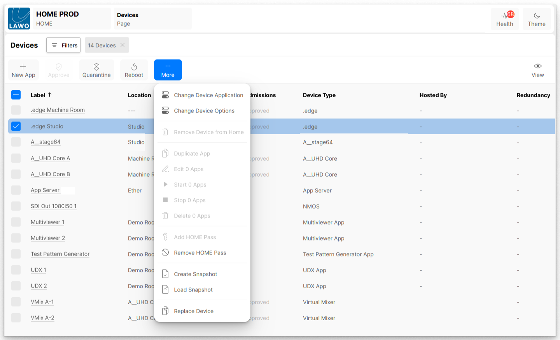Viewport: 560px width, 340px height.
Task: Collapse the More actions menu
Action: pyautogui.click(x=168, y=70)
